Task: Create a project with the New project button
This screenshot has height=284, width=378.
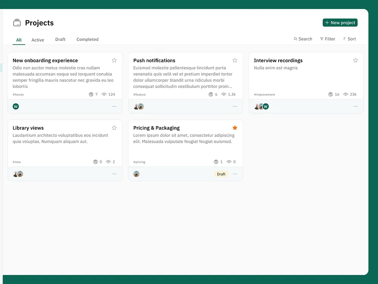Action: (340, 22)
